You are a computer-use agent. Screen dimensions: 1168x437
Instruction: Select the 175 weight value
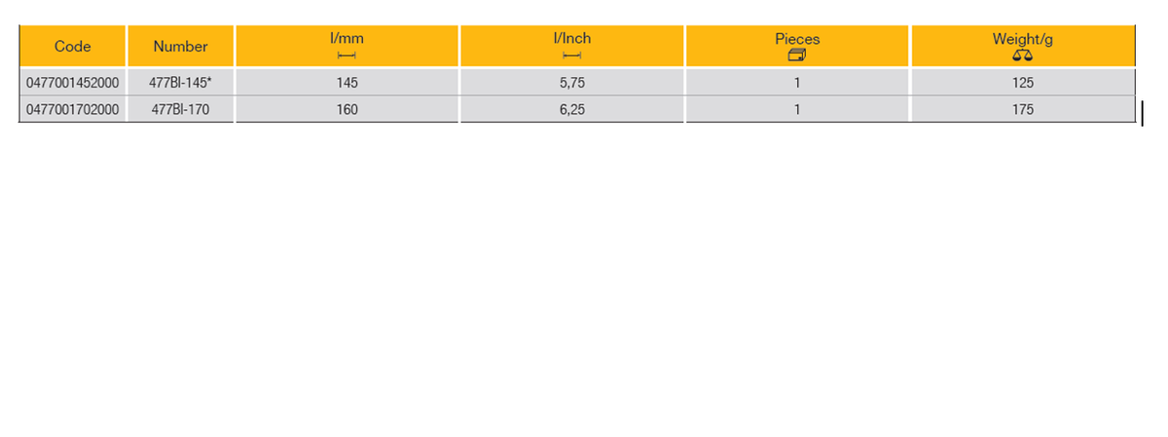[1023, 110]
